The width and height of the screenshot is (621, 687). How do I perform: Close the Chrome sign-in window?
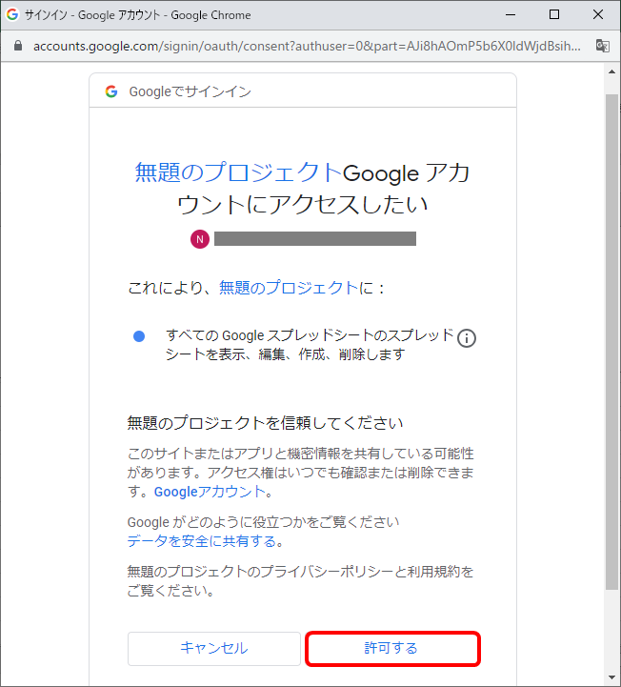(598, 14)
